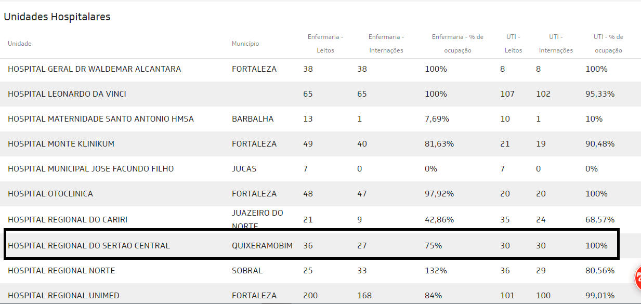This screenshot has width=641, height=304.
Task: Sort by Município column header
Action: click(x=245, y=44)
